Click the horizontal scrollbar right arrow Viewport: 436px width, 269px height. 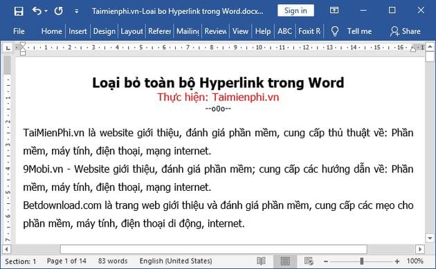tap(420, 249)
